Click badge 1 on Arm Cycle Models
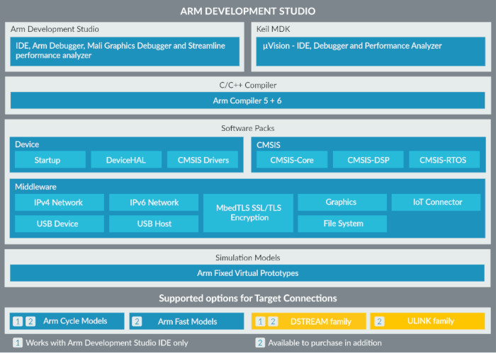The width and height of the screenshot is (496, 353). click(x=18, y=321)
